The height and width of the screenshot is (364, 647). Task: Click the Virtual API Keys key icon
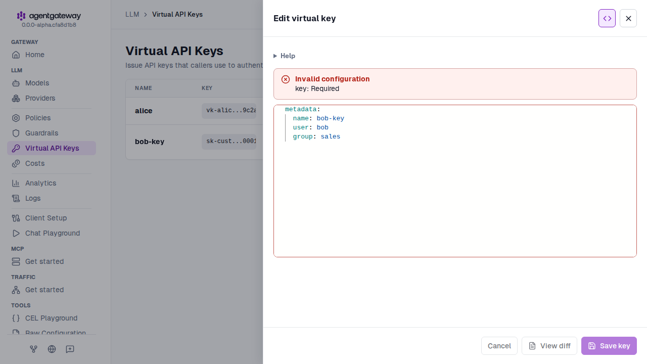pyautogui.click(x=16, y=148)
